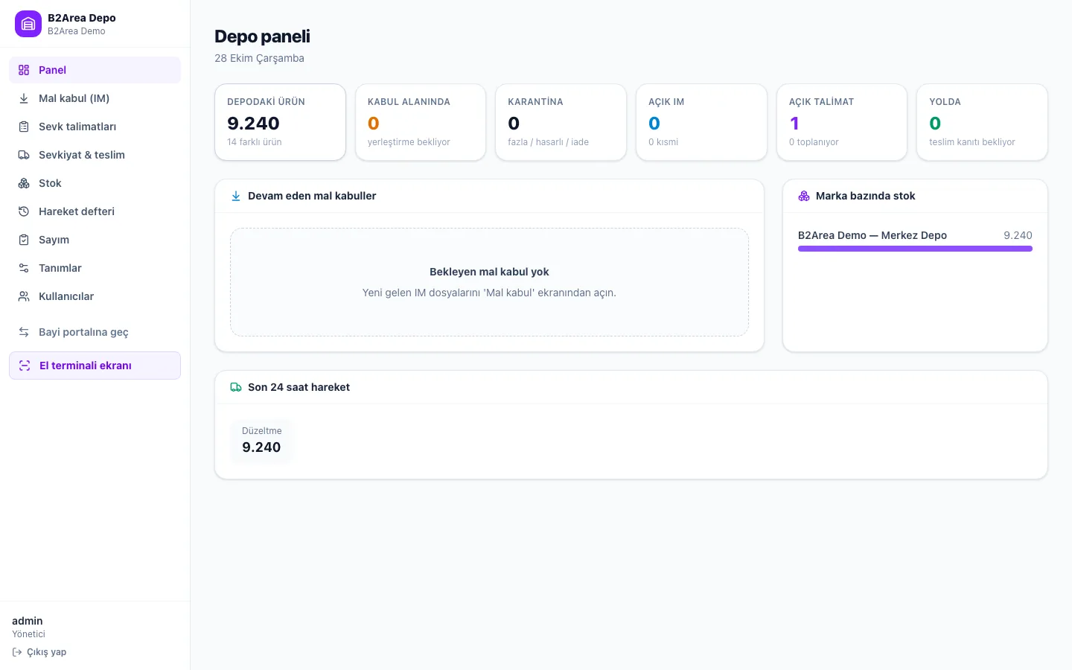Click the Panel grid icon in sidebar
Screen dimensions: 1072x670
24,70
